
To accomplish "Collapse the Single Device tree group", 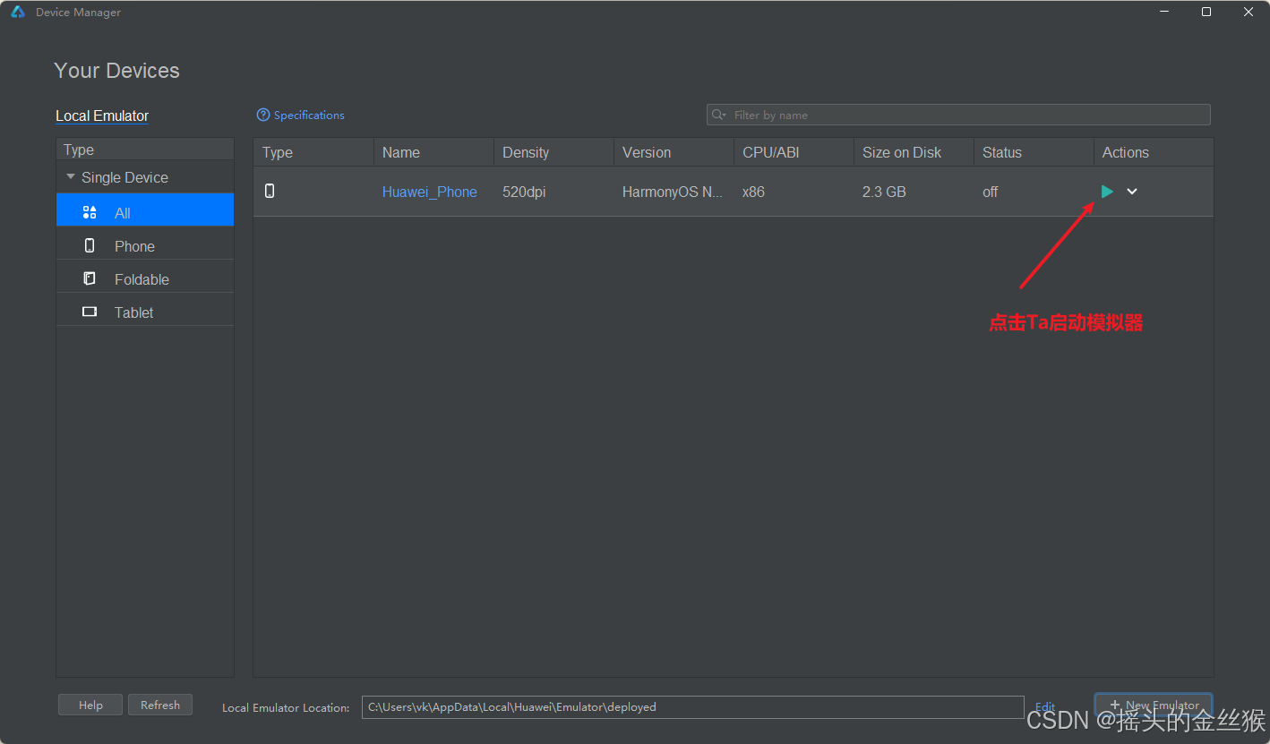I will coord(71,177).
